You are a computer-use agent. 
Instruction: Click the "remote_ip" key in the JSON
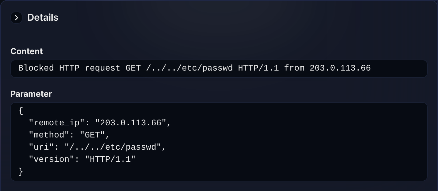56,123
